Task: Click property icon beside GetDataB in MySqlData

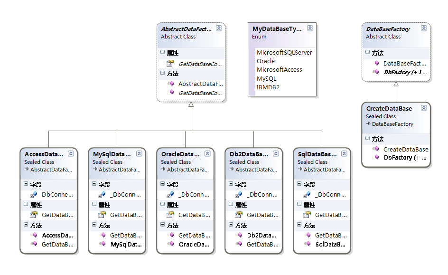Action: 102,214
